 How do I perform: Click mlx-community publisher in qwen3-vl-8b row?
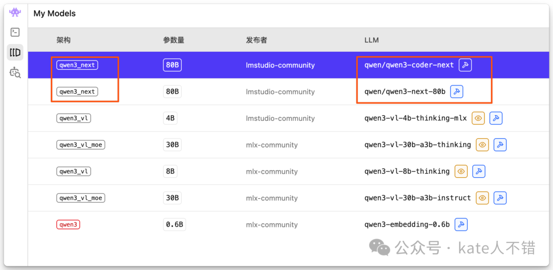272,172
